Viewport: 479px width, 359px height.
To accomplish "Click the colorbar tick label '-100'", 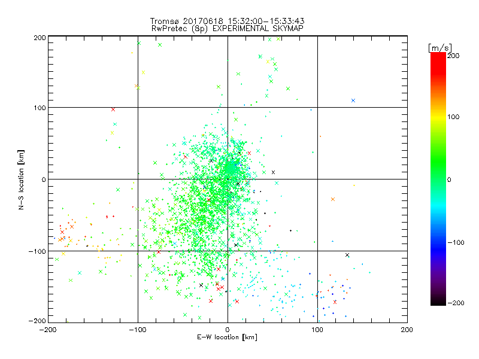I will point(456,242).
